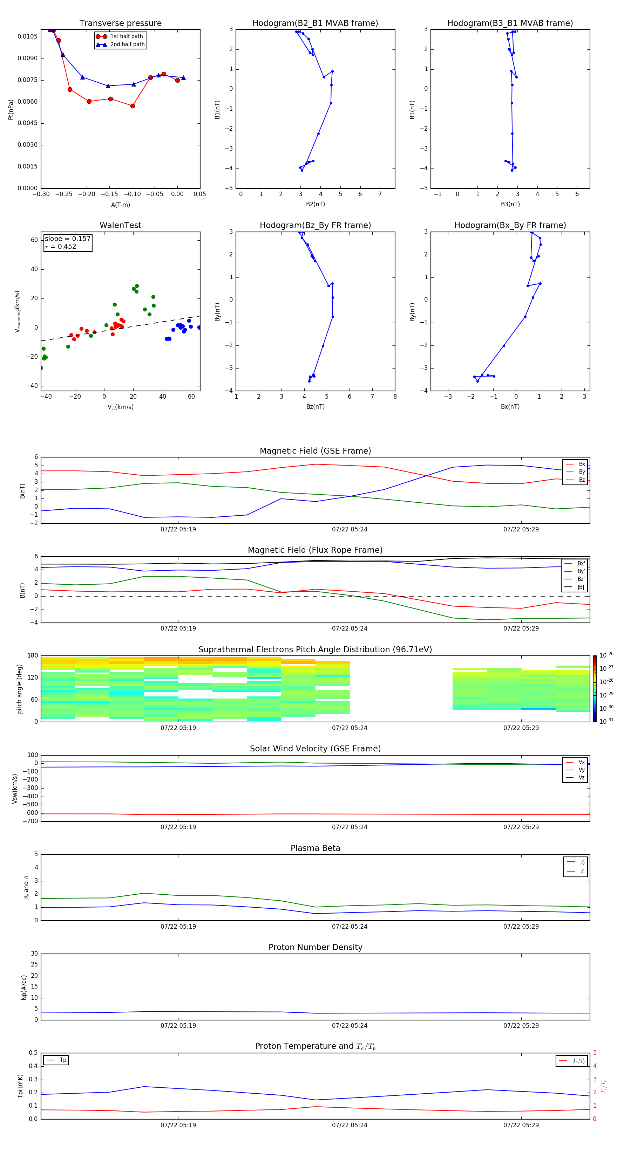Click the 'Hodogram(Bz_By FR frame)' title

coord(315,225)
